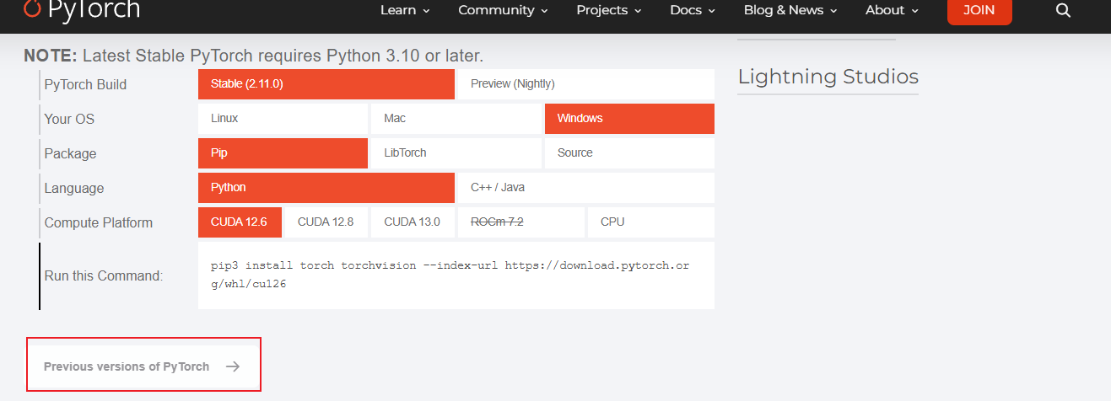Select CUDA 12.8 compute platform

click(x=326, y=222)
